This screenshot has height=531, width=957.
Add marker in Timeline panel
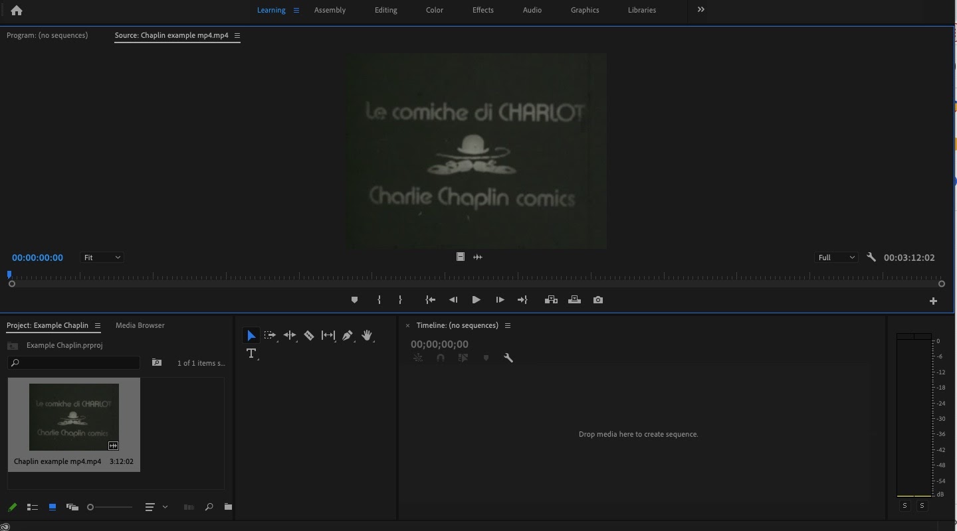click(x=486, y=358)
